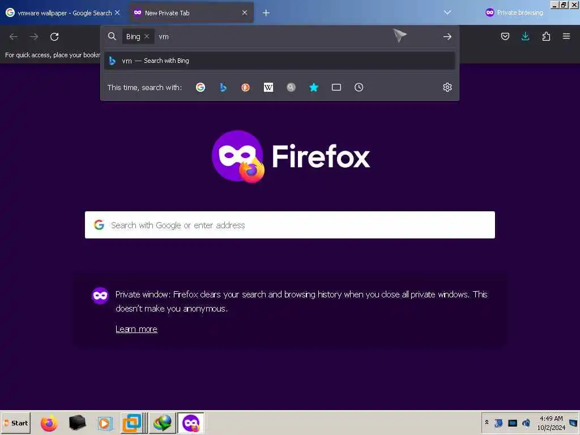
Task: Click the volume tray icon
Action: (x=526, y=423)
